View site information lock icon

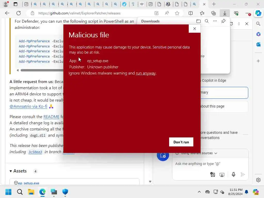click(32, 13)
